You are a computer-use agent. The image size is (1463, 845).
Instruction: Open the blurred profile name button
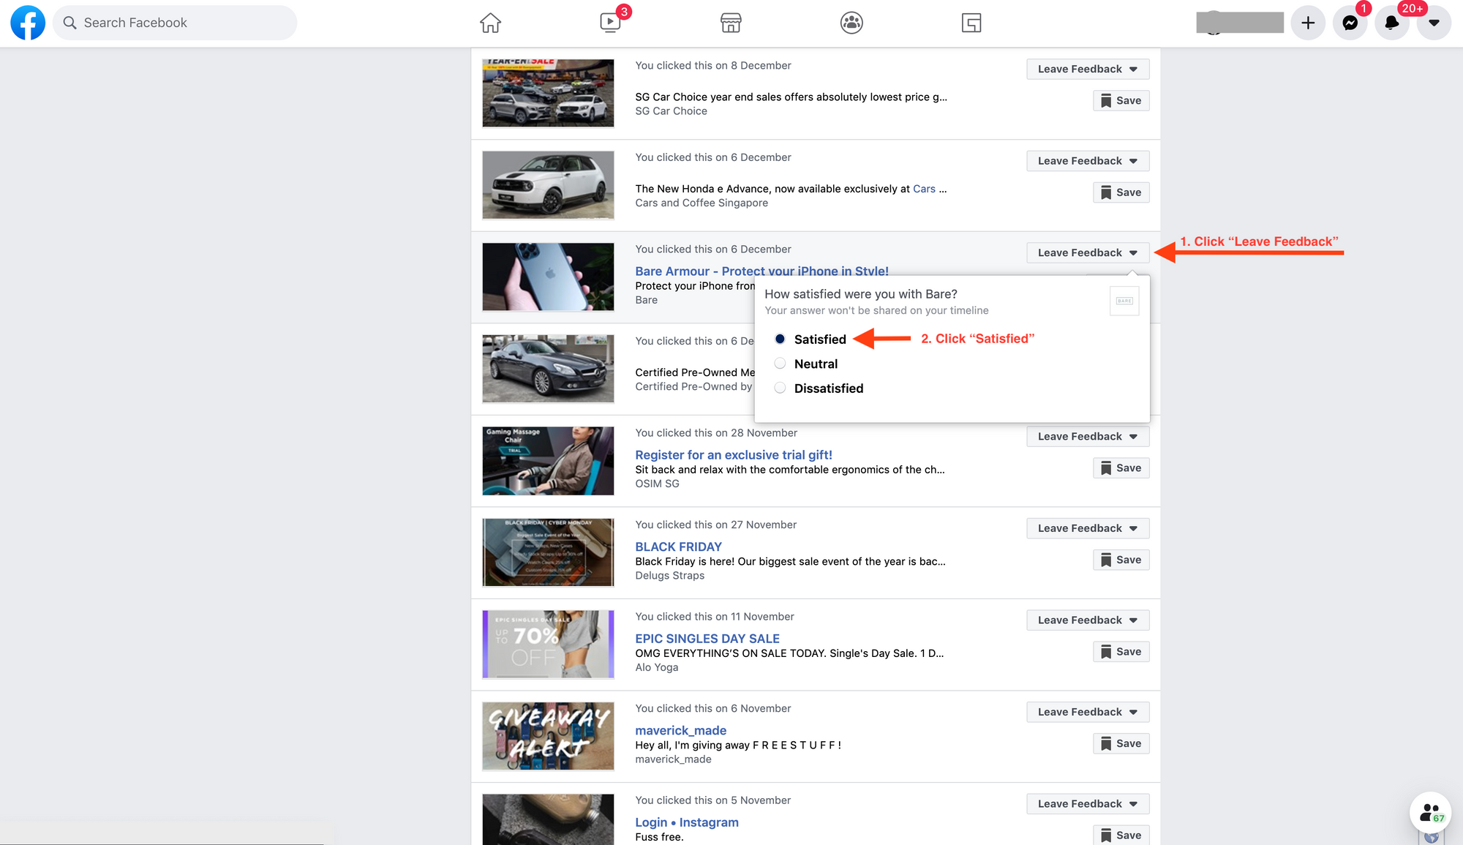pos(1239,23)
